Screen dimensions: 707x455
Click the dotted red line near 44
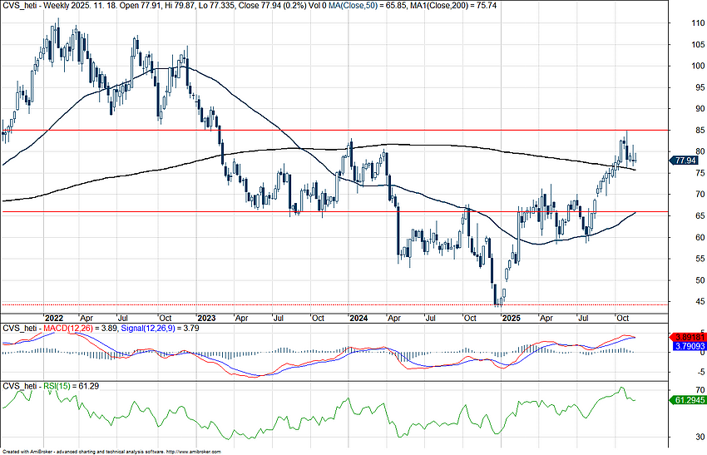250,304
